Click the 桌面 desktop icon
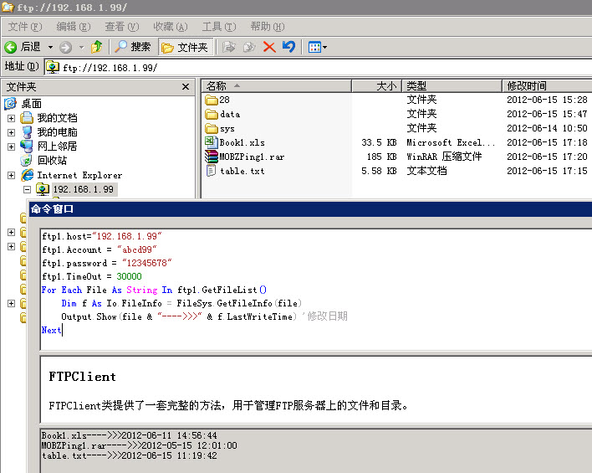 [x=10, y=103]
